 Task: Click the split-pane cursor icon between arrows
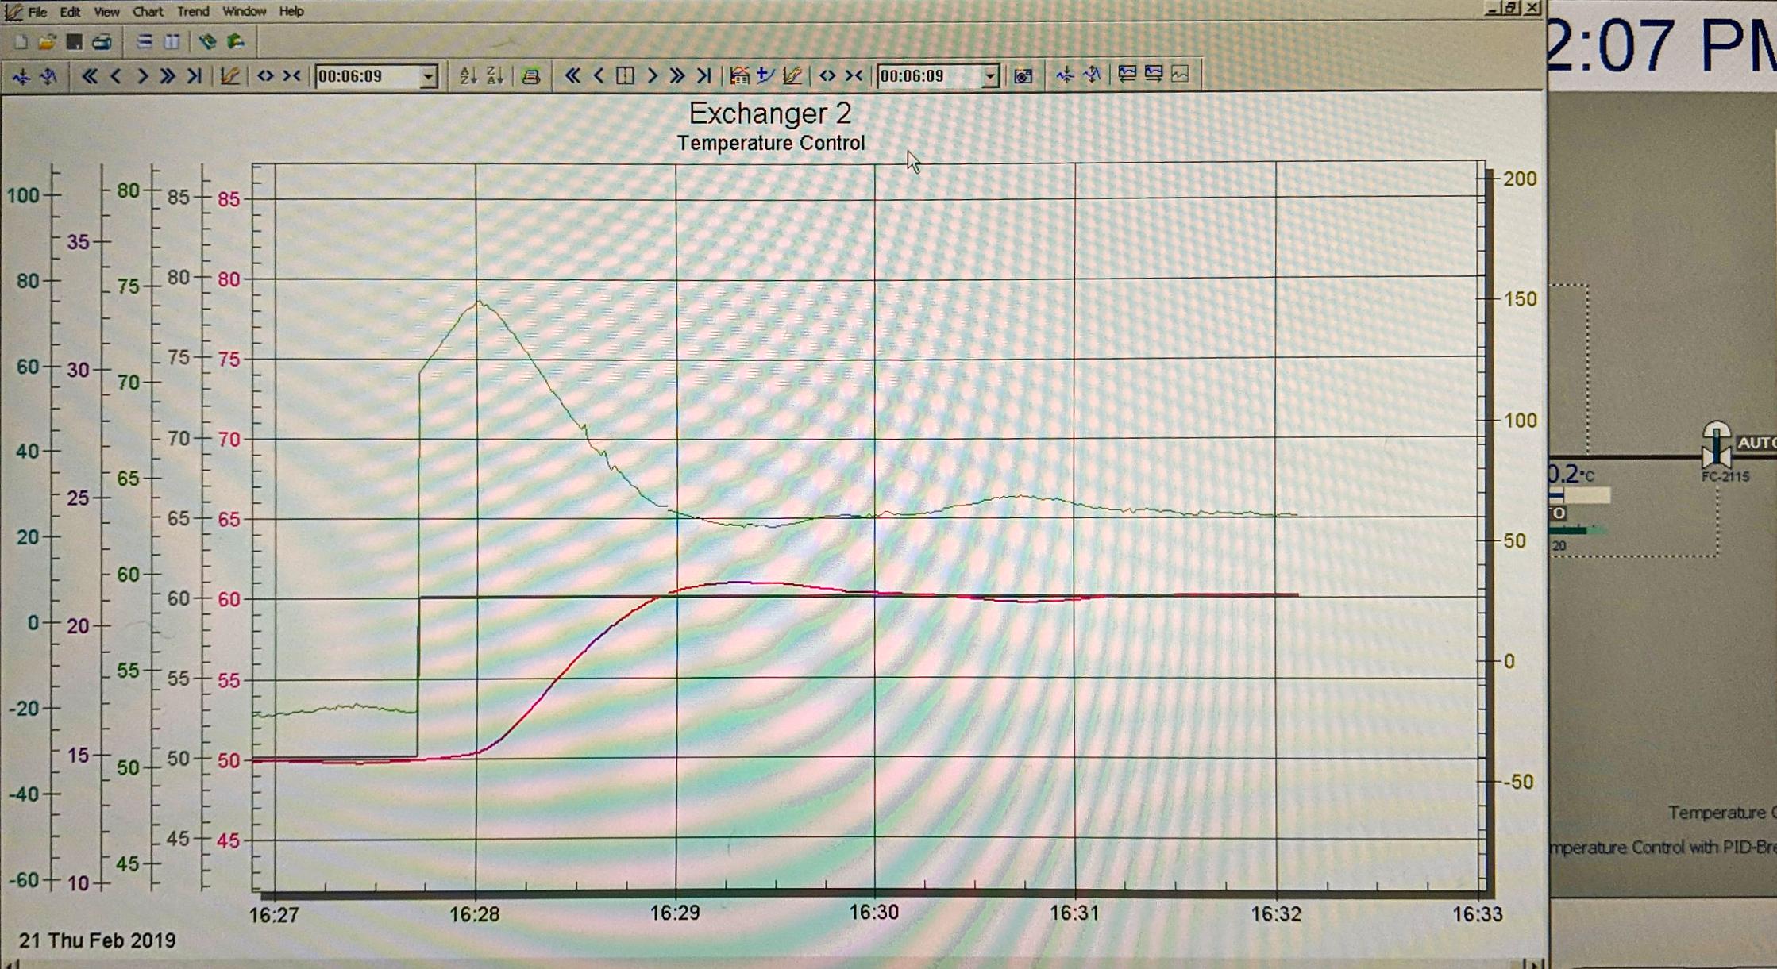[x=625, y=76]
